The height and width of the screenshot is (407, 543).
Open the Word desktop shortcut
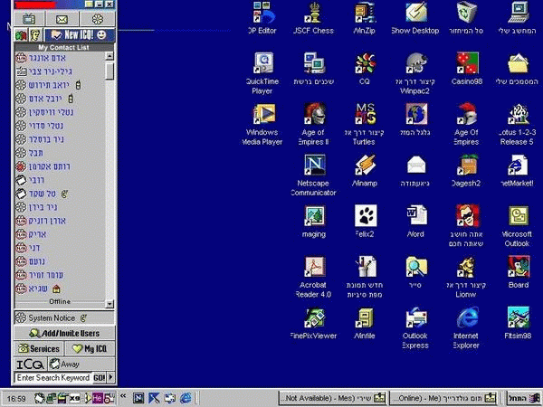[x=415, y=222]
